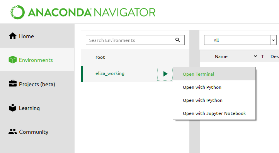Launch Open with Jupyter Notebook
The height and width of the screenshot is (153, 279).
point(214,113)
